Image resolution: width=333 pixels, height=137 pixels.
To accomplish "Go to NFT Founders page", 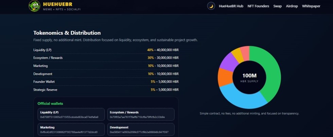I will [258, 6].
